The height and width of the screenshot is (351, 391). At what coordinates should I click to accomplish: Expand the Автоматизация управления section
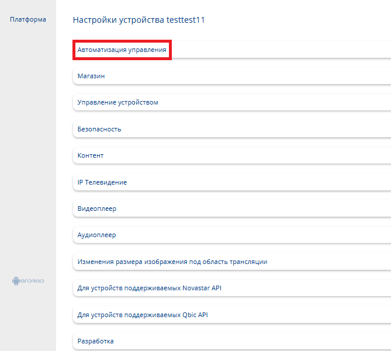click(x=122, y=50)
